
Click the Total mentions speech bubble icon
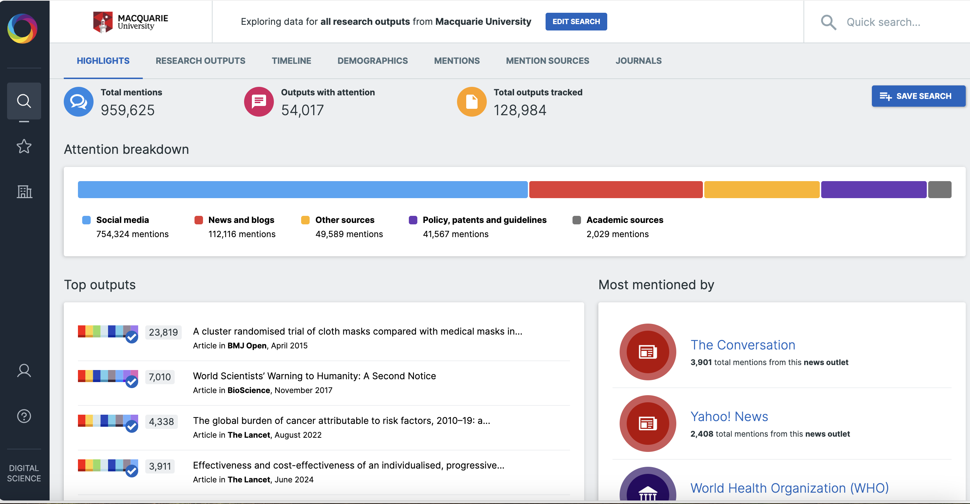pyautogui.click(x=78, y=101)
